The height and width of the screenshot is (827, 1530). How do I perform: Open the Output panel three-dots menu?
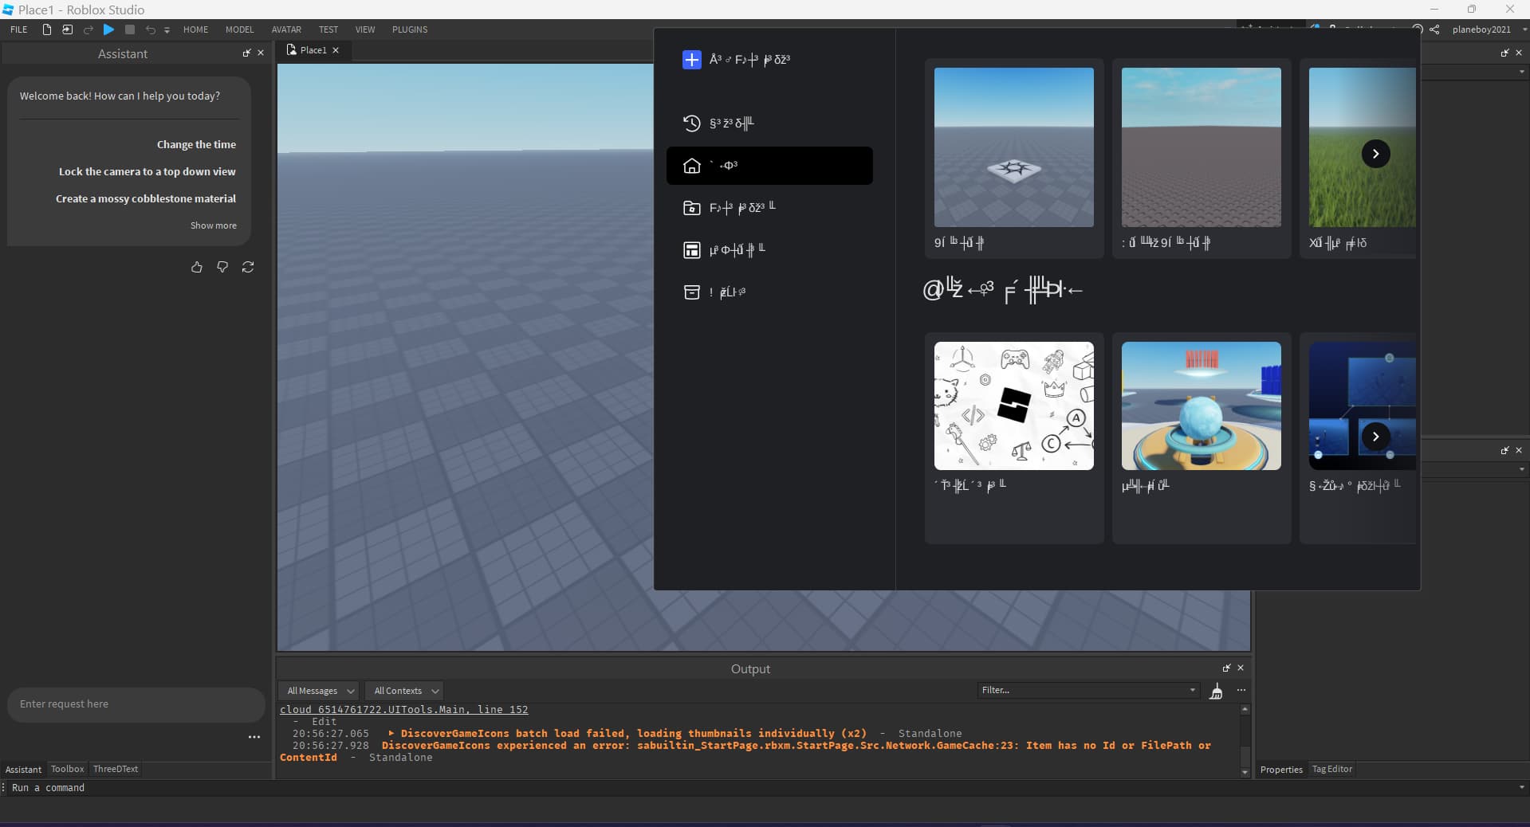tap(1241, 690)
